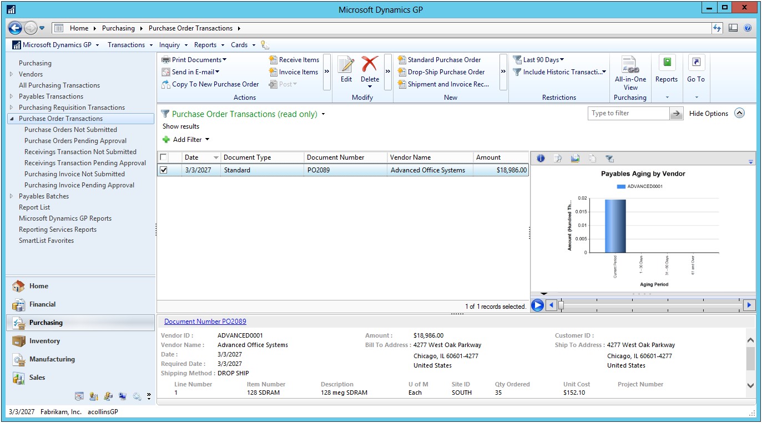Screen dimensions: 762x423
Task: Open SmartList Favorites
Action: [46, 241]
